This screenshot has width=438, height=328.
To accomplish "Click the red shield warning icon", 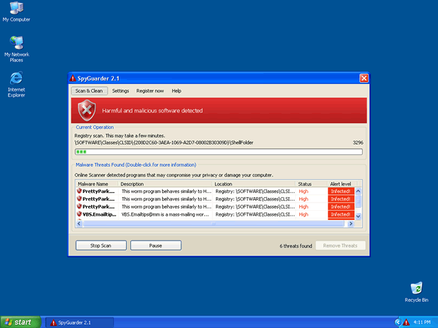I will 86,110.
